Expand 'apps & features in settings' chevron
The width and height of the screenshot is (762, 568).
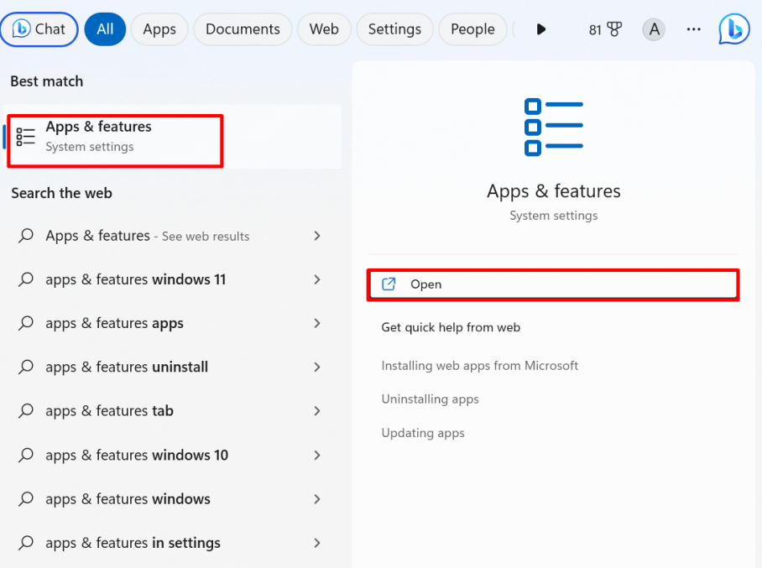pyautogui.click(x=317, y=543)
